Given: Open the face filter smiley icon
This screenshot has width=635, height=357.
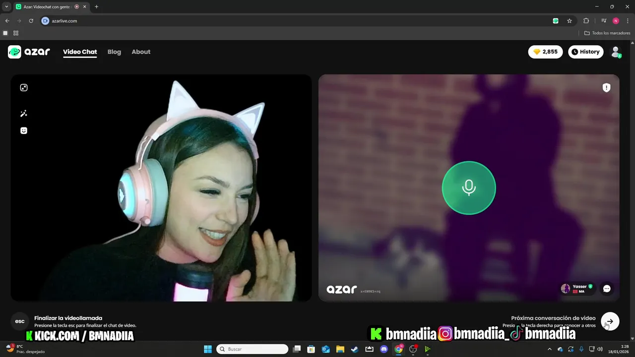Looking at the screenshot, I should [x=24, y=130].
